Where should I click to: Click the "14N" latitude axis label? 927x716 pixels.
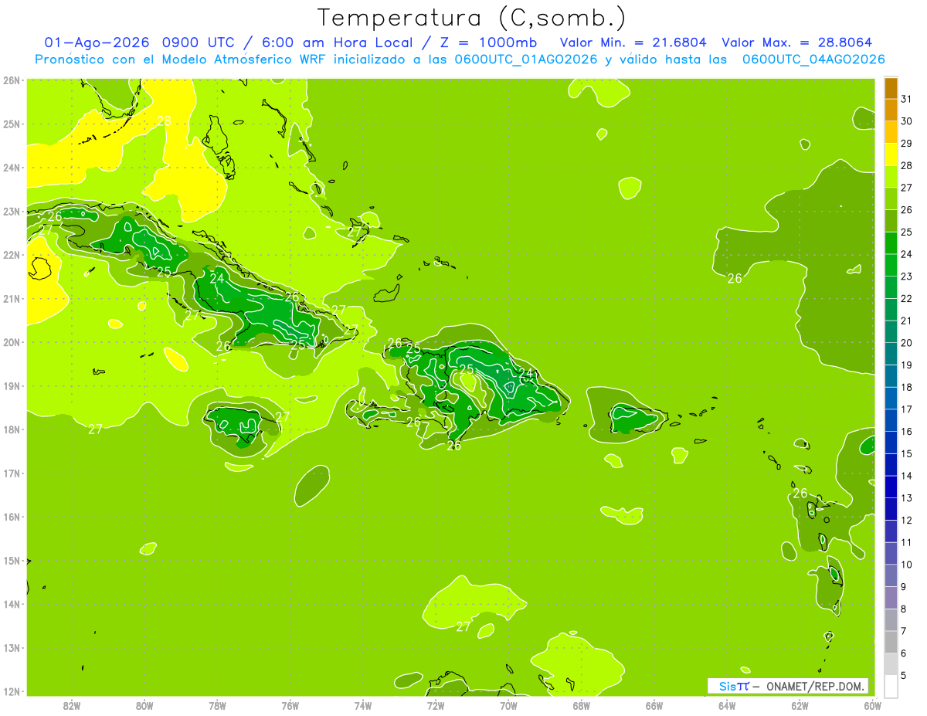click(x=12, y=604)
